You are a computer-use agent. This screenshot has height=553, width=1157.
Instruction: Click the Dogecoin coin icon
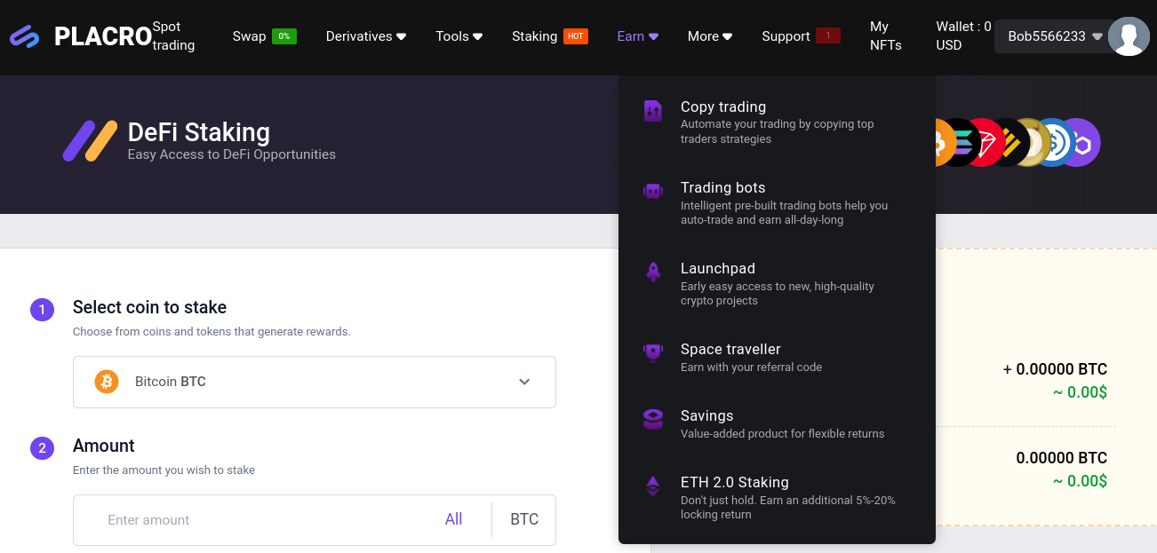click(1033, 142)
